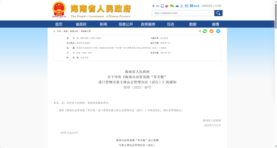
Task: Click the page vertical scrollbar thumb
Action: pos(276,16)
